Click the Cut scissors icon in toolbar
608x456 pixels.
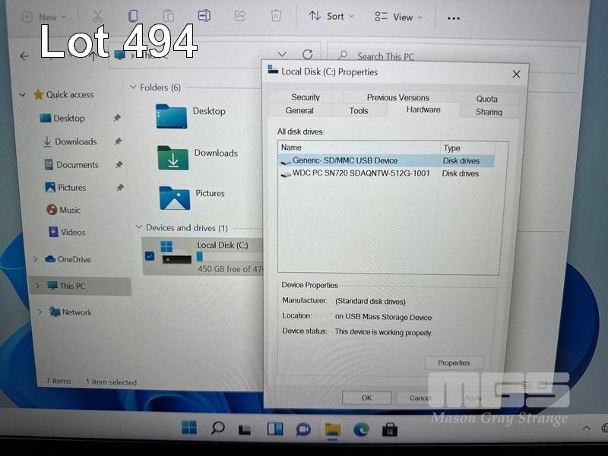[97, 16]
